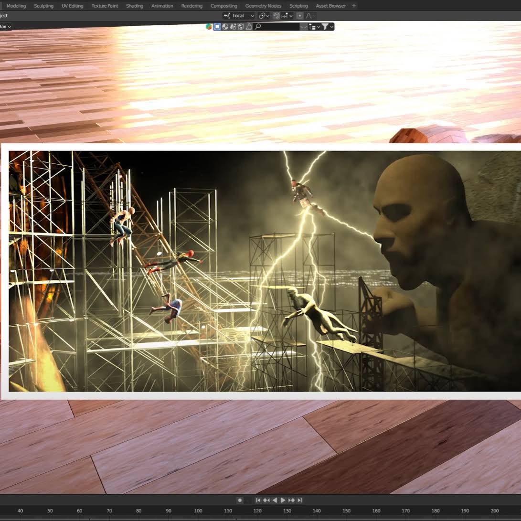Switch to the Modeling workspace tab

point(16,6)
